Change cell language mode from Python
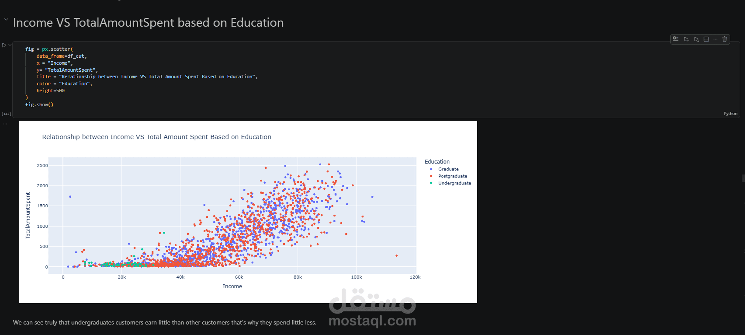Viewport: 745px width, 335px height. point(730,114)
